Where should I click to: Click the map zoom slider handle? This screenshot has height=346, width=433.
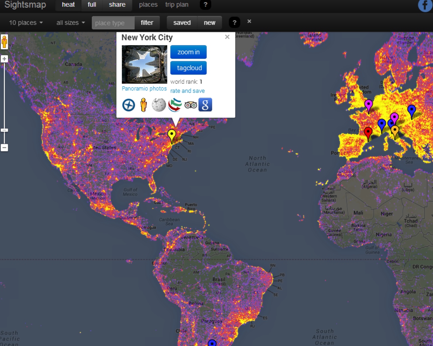tap(4, 130)
